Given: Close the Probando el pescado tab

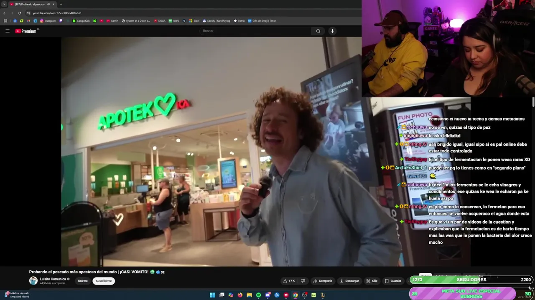Looking at the screenshot, I should pyautogui.click(x=53, y=4).
